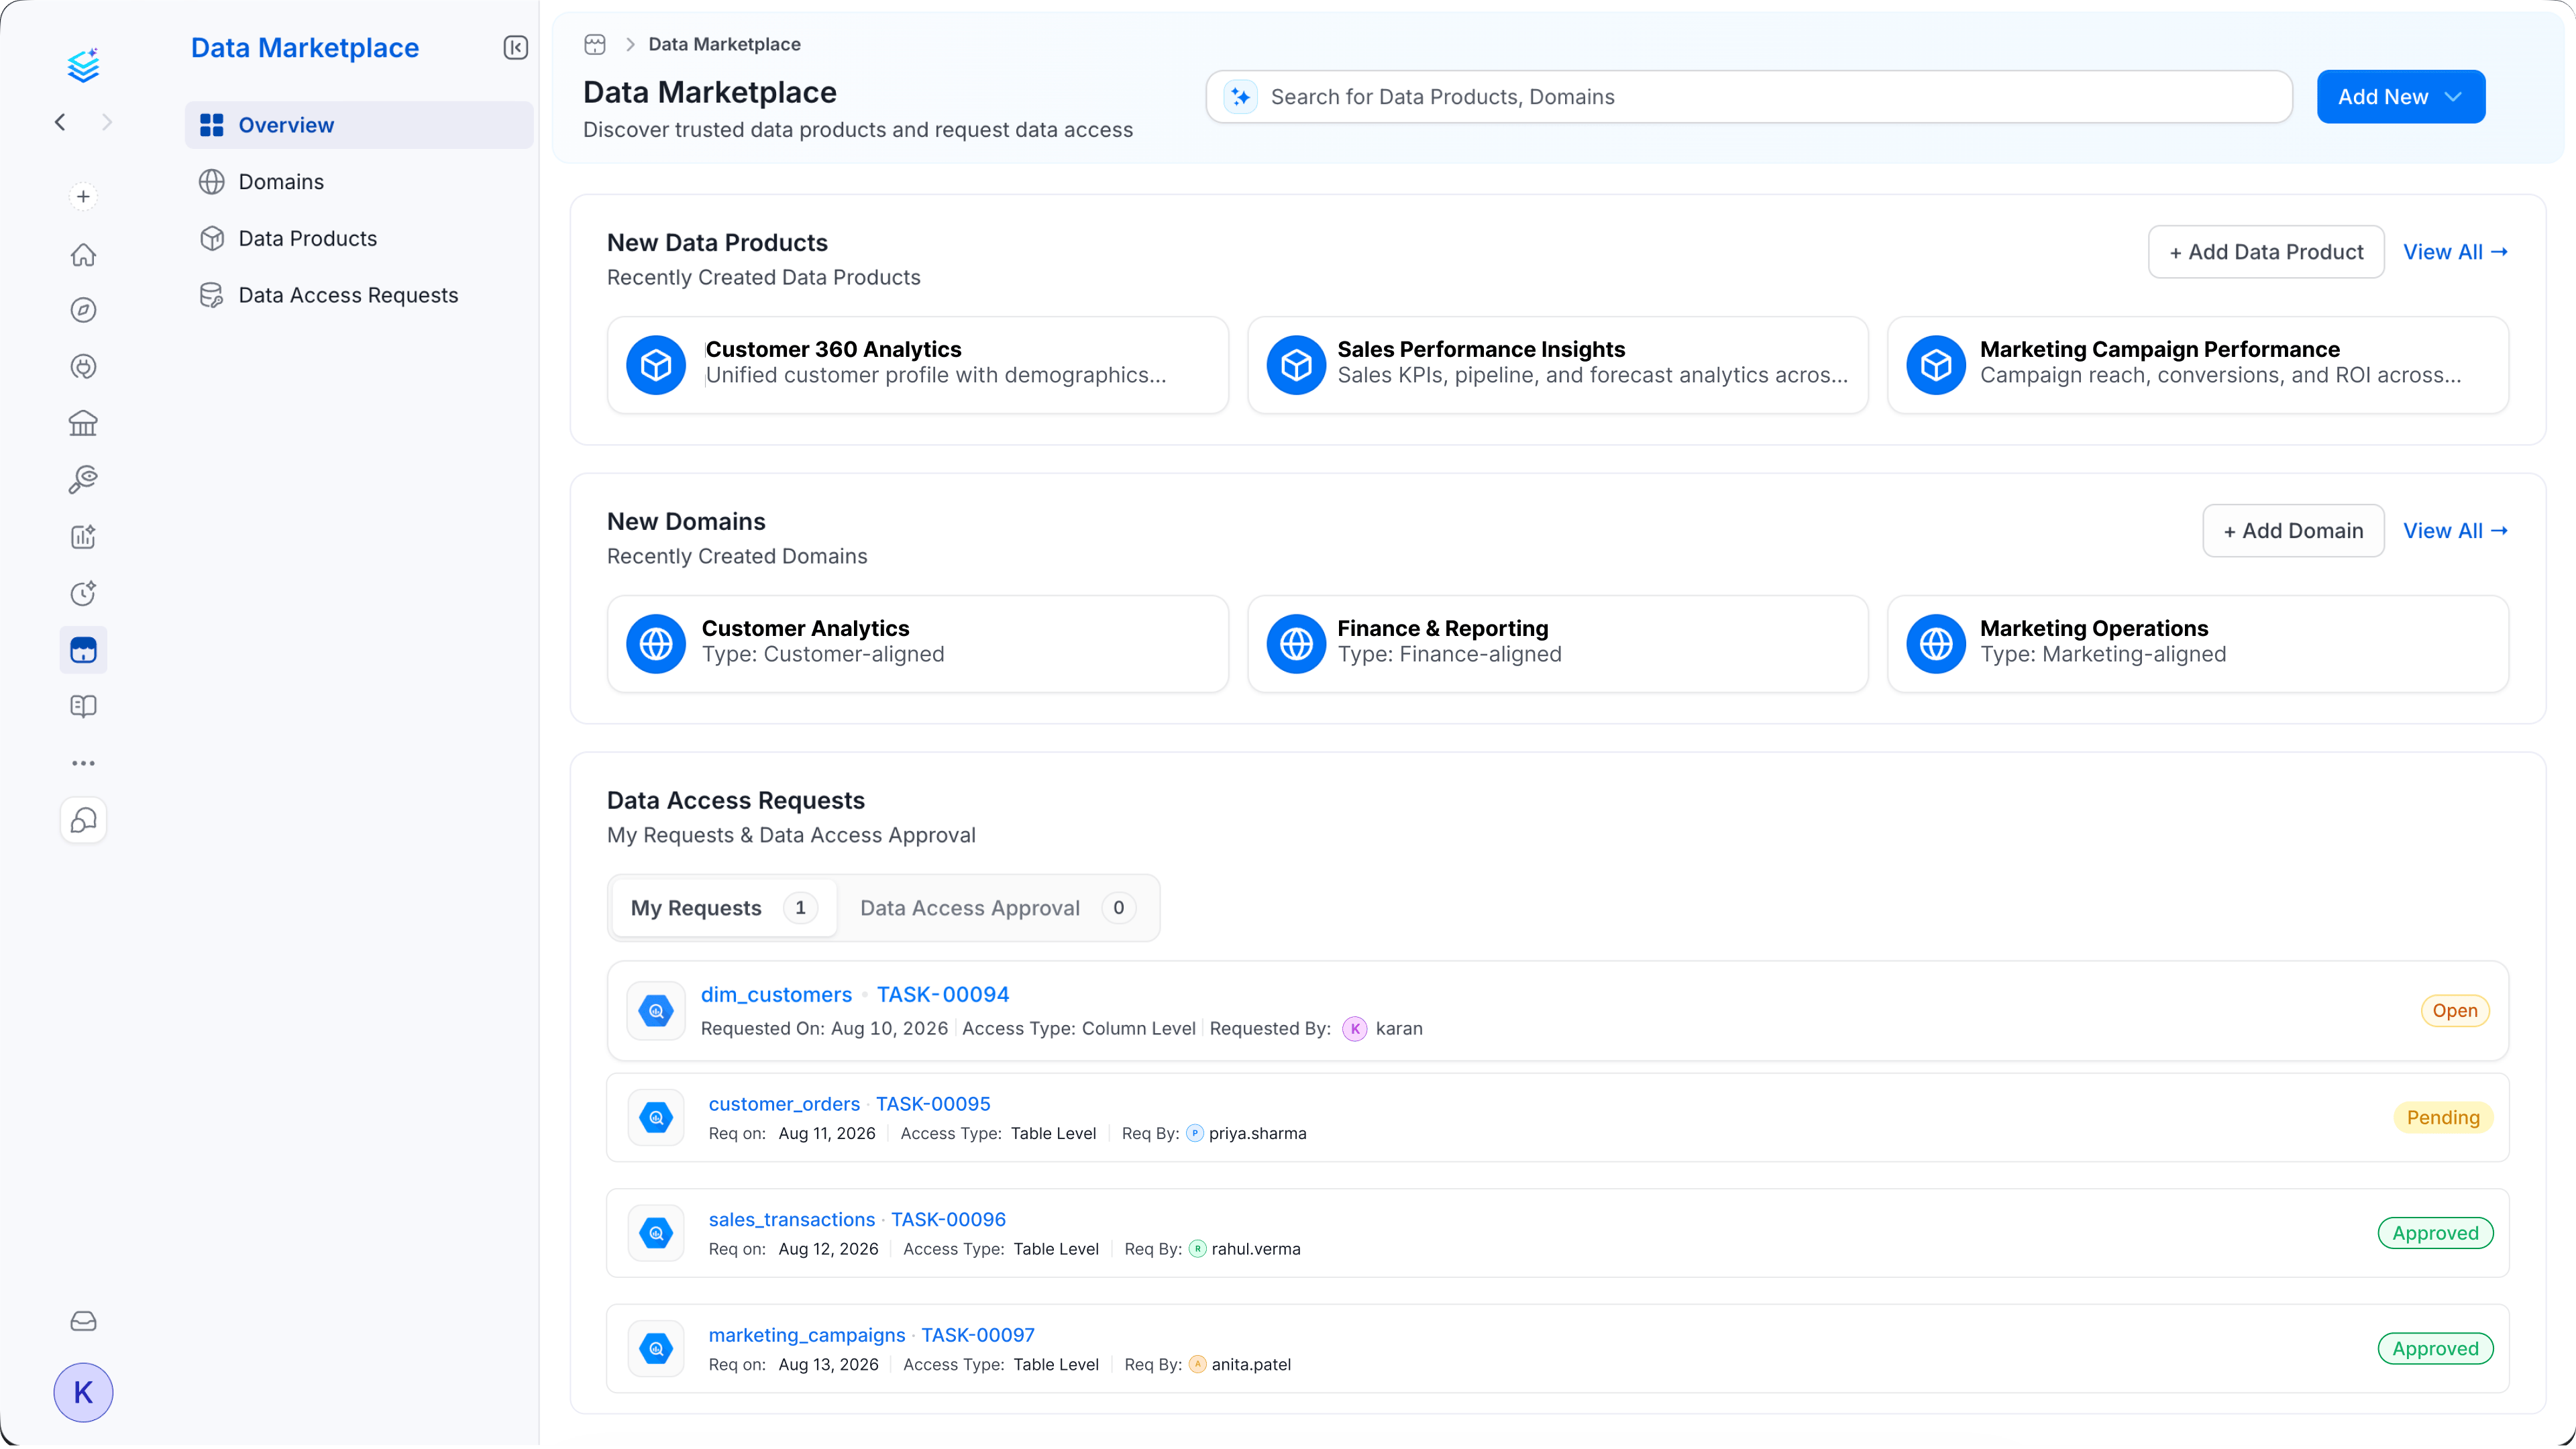Open the dim_customers link
This screenshot has width=2576, height=1449.
pos(776,994)
